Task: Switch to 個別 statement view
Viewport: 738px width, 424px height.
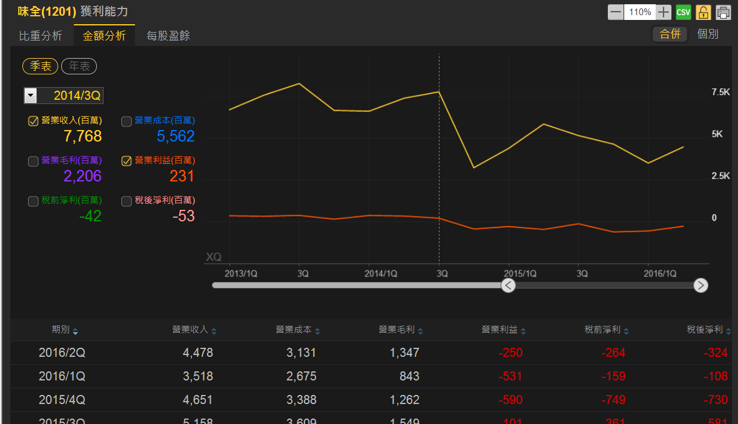Action: tap(708, 34)
